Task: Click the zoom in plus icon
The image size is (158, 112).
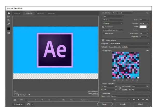Action: (16, 100)
